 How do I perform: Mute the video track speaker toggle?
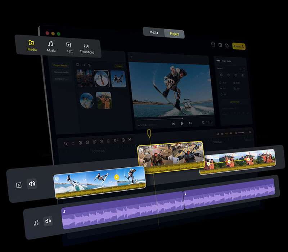[32, 184]
